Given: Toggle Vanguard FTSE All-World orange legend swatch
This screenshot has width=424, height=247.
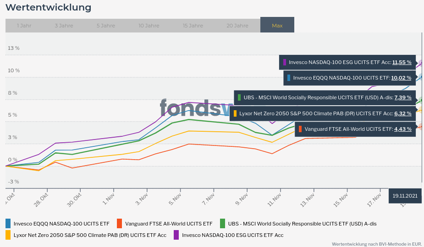Looking at the screenshot, I should tap(119, 224).
